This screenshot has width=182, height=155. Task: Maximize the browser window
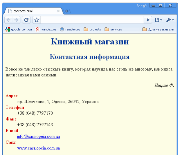tap(161, 5)
